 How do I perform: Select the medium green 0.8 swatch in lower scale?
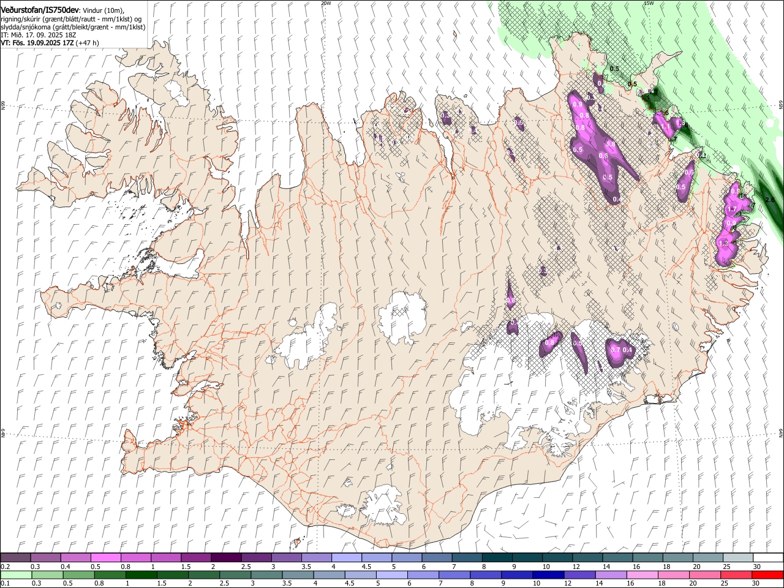110,575
